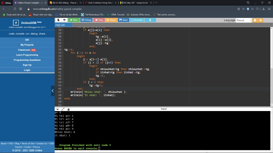Save the project with Save button
This screenshot has height=153, width=273.
(124, 20)
